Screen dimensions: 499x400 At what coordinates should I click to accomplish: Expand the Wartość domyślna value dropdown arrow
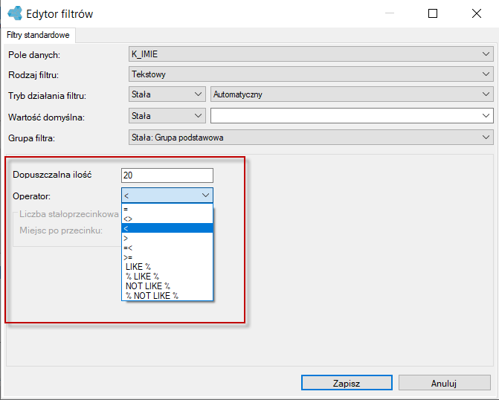486,116
